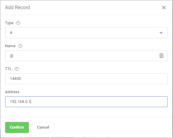Viewport: 173px width, 138px height.
Task: Click the Add Record dialog title
Action: (x=18, y=8)
